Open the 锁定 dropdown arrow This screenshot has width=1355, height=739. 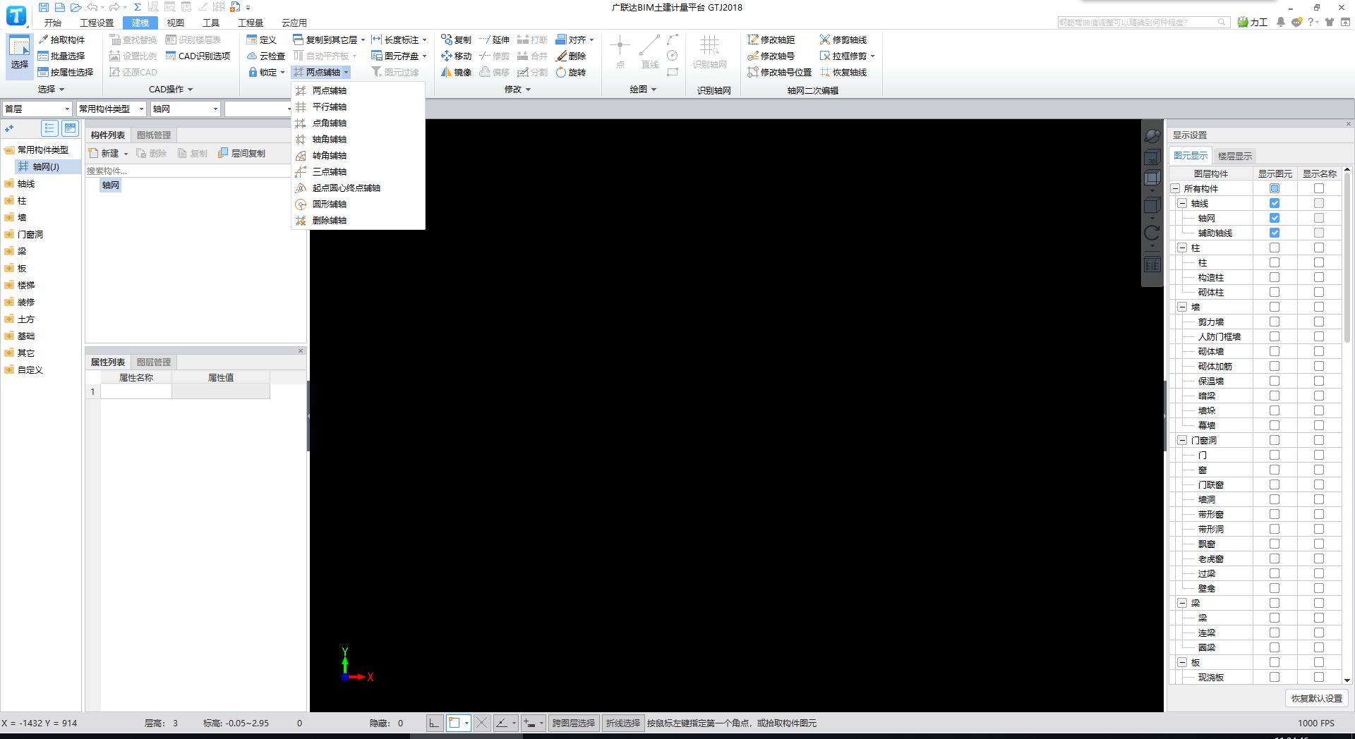[x=282, y=73]
